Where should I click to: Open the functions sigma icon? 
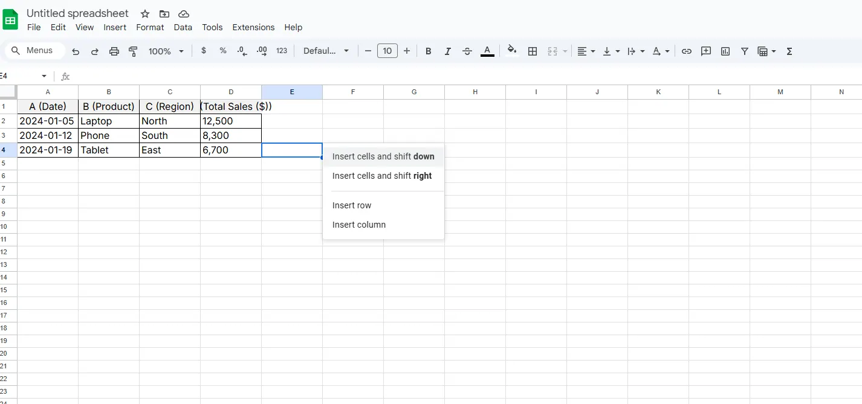789,51
